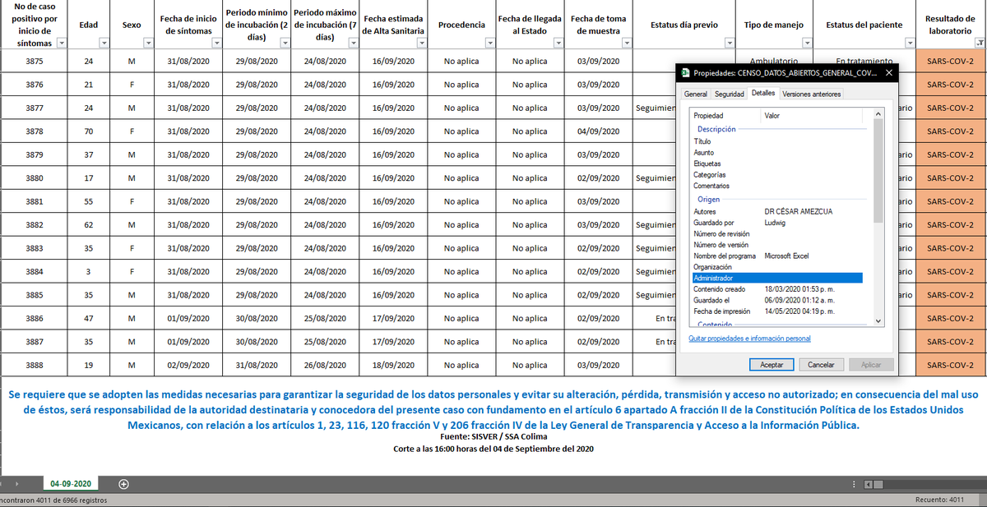Select the age cell 70 in row 3878
This screenshot has width=987, height=507.
pos(88,131)
